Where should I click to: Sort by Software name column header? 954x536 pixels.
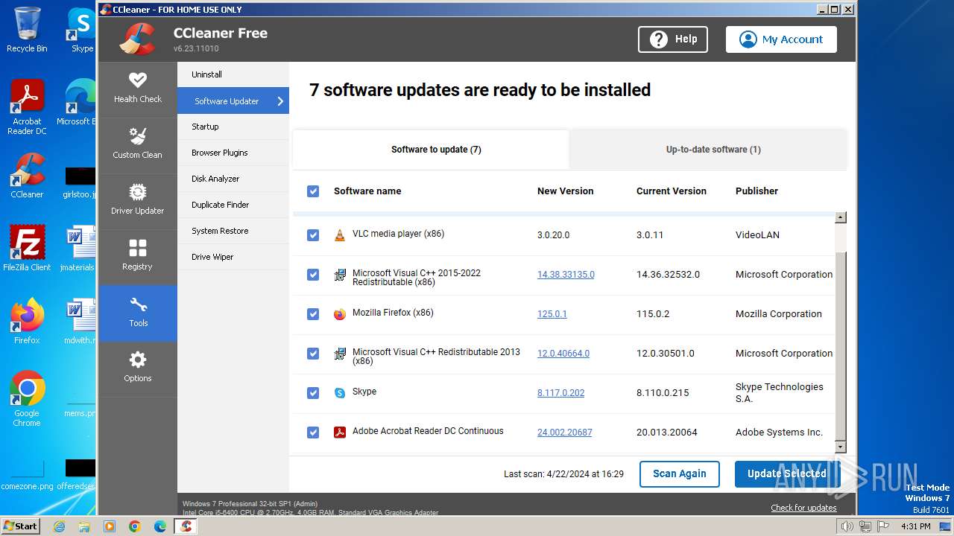(x=367, y=191)
